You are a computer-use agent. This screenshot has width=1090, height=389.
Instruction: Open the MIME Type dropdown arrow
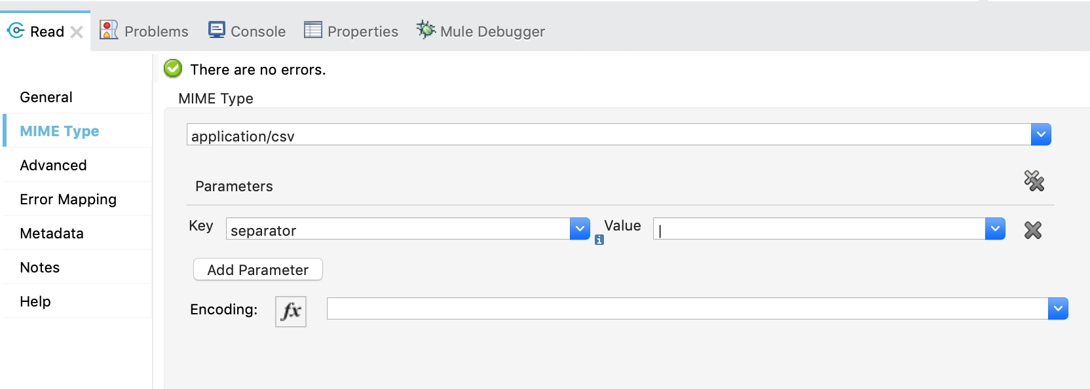(x=1042, y=134)
